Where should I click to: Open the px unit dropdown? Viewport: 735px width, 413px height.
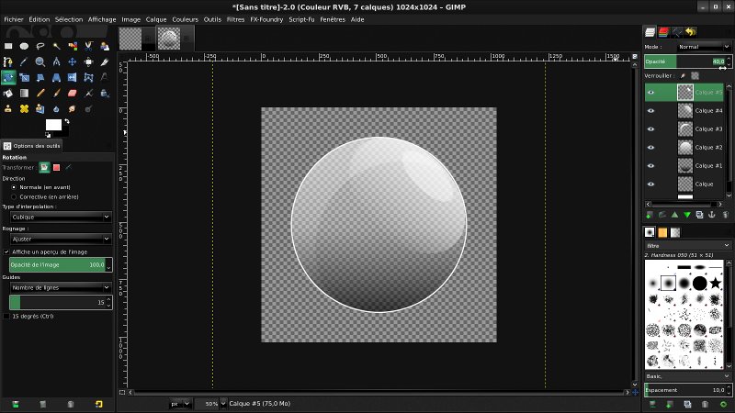[180, 404]
